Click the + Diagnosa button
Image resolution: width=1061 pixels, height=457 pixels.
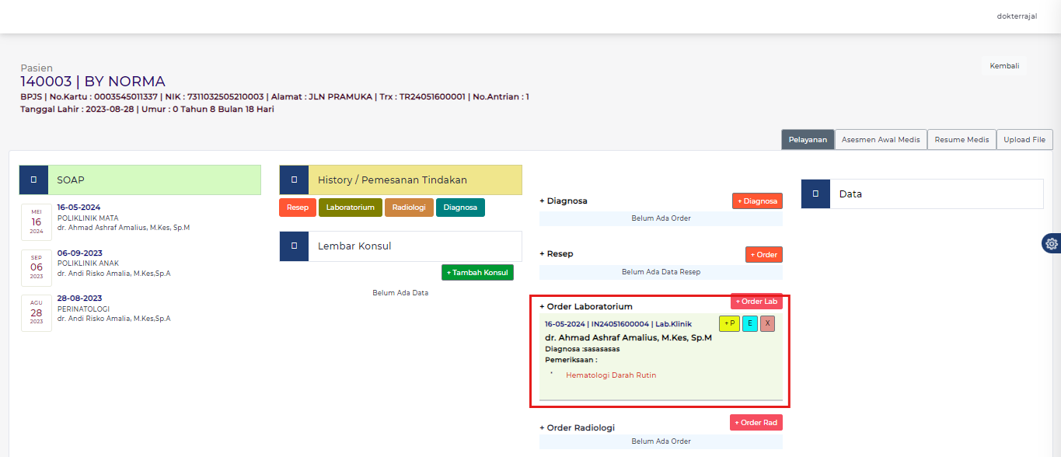757,201
